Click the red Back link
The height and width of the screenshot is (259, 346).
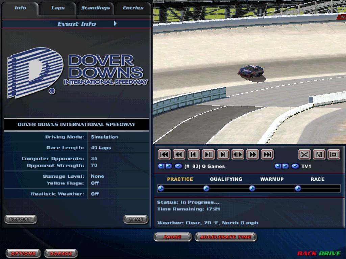[307, 254]
